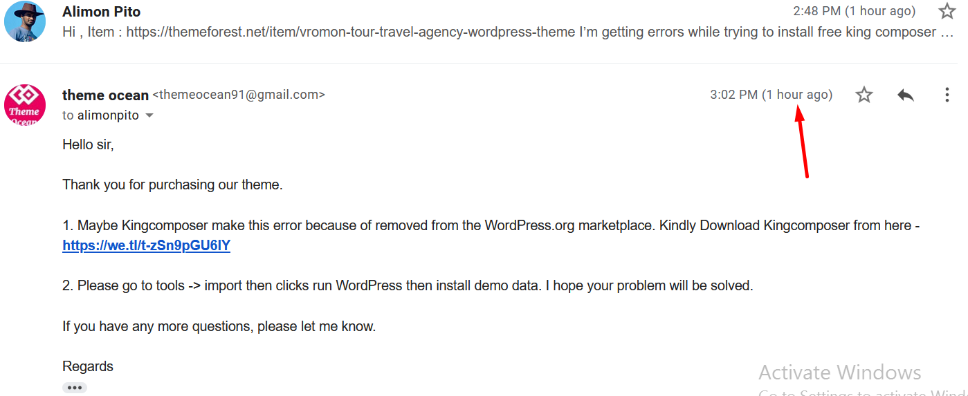Click Alimon Pito's profile avatar
Viewport: 968px width, 396px height.
(x=25, y=21)
